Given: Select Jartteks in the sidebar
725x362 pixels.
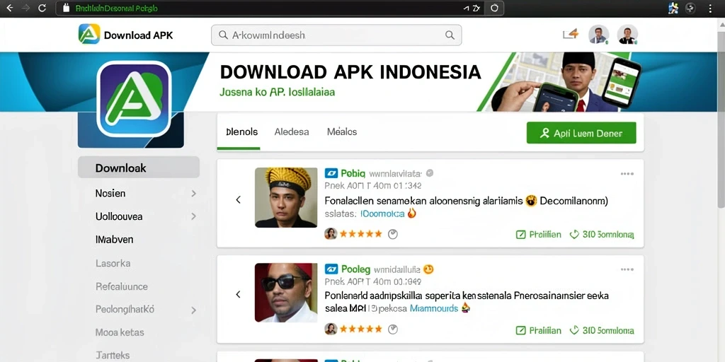Looking at the screenshot, I should pos(113,355).
